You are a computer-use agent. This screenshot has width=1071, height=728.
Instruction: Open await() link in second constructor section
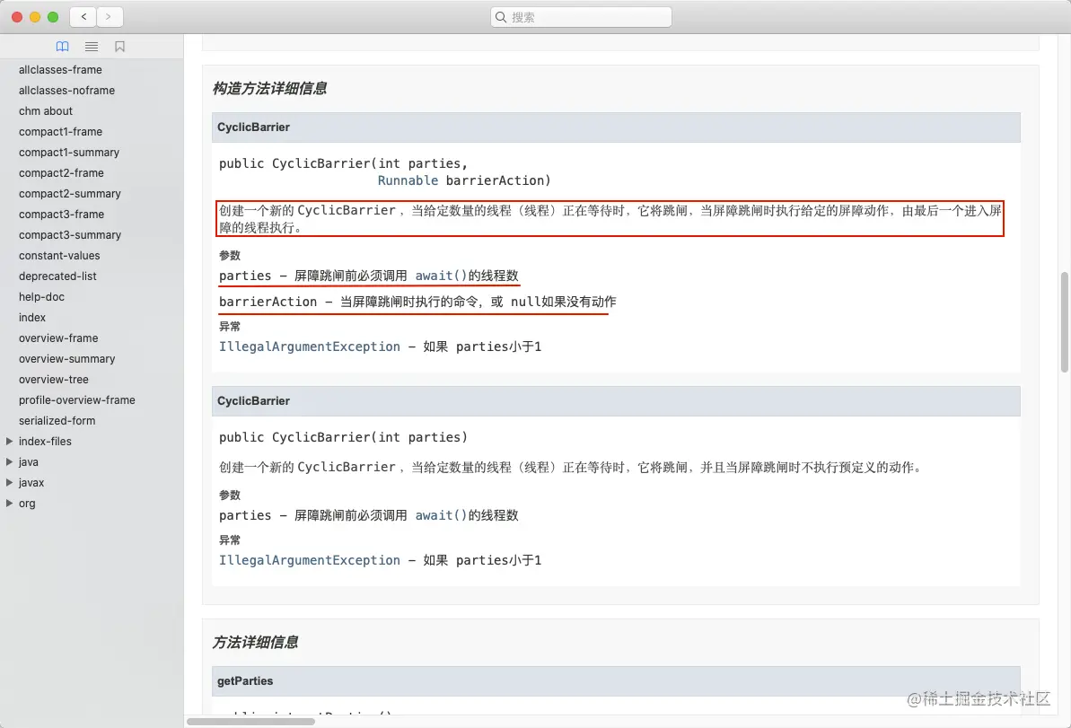pyautogui.click(x=441, y=515)
